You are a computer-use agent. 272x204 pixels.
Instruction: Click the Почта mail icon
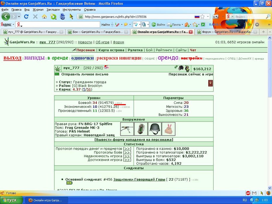click(x=169, y=25)
